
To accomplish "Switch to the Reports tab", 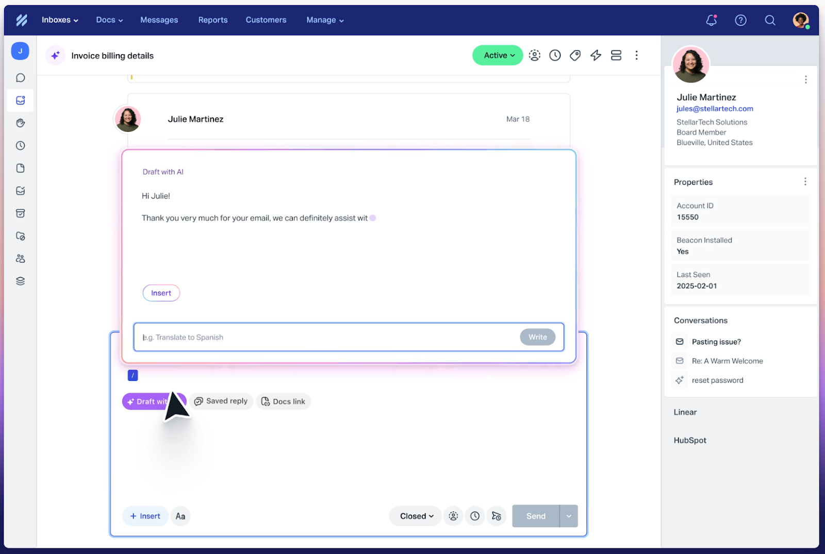I will pyautogui.click(x=212, y=20).
